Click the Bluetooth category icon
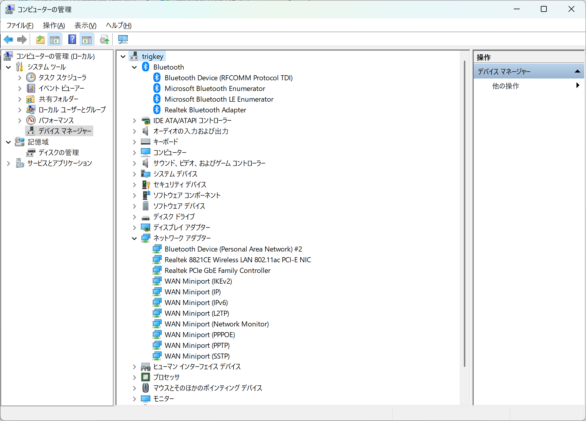This screenshot has height=421, width=586. pyautogui.click(x=146, y=67)
